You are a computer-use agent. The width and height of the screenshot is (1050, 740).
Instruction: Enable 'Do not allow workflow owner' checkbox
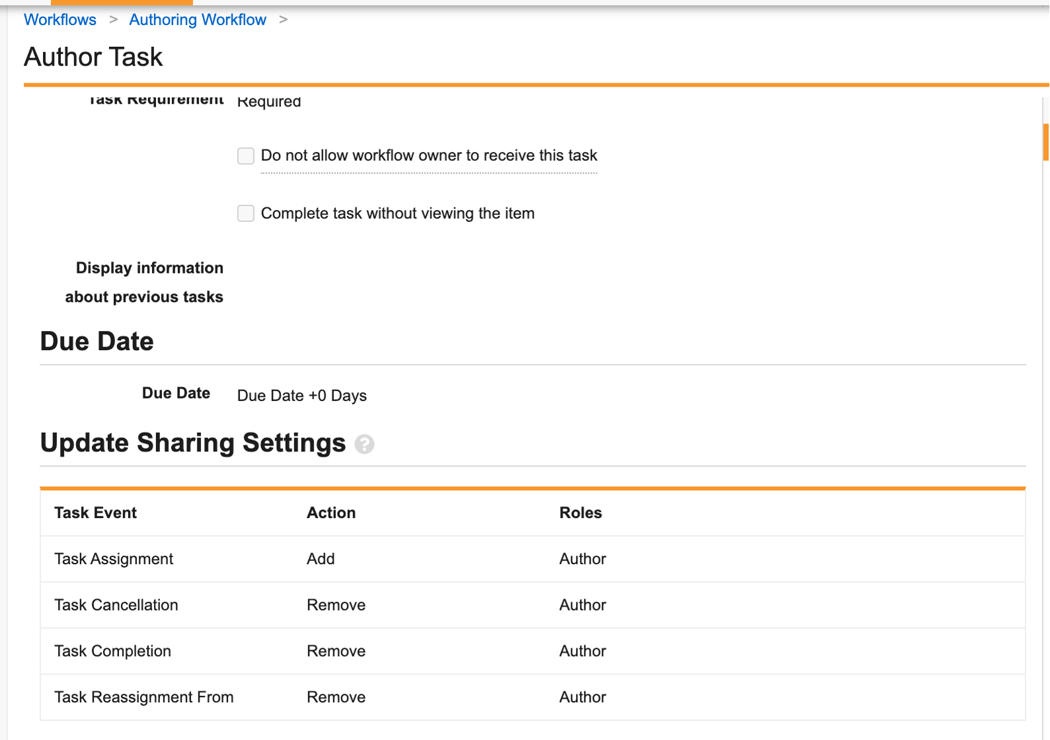coord(246,156)
